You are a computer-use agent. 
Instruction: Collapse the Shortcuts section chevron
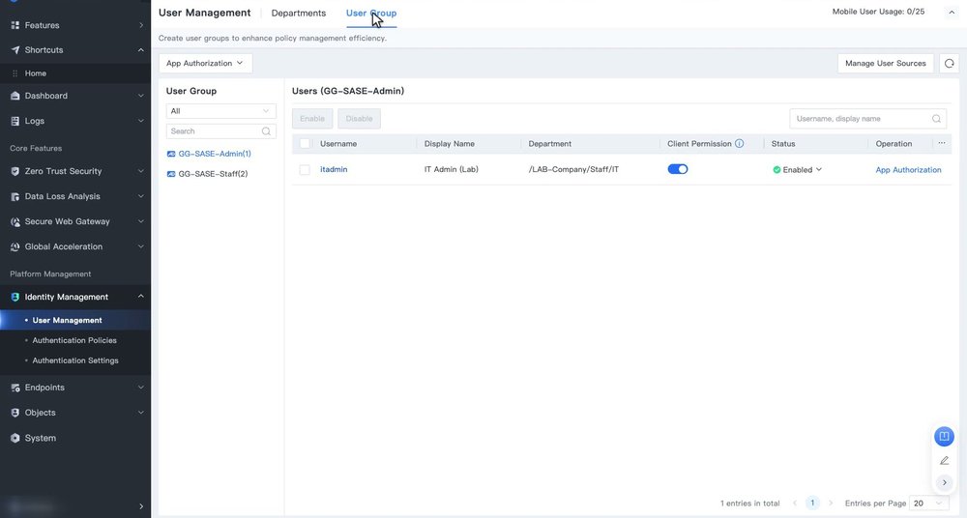(140, 50)
